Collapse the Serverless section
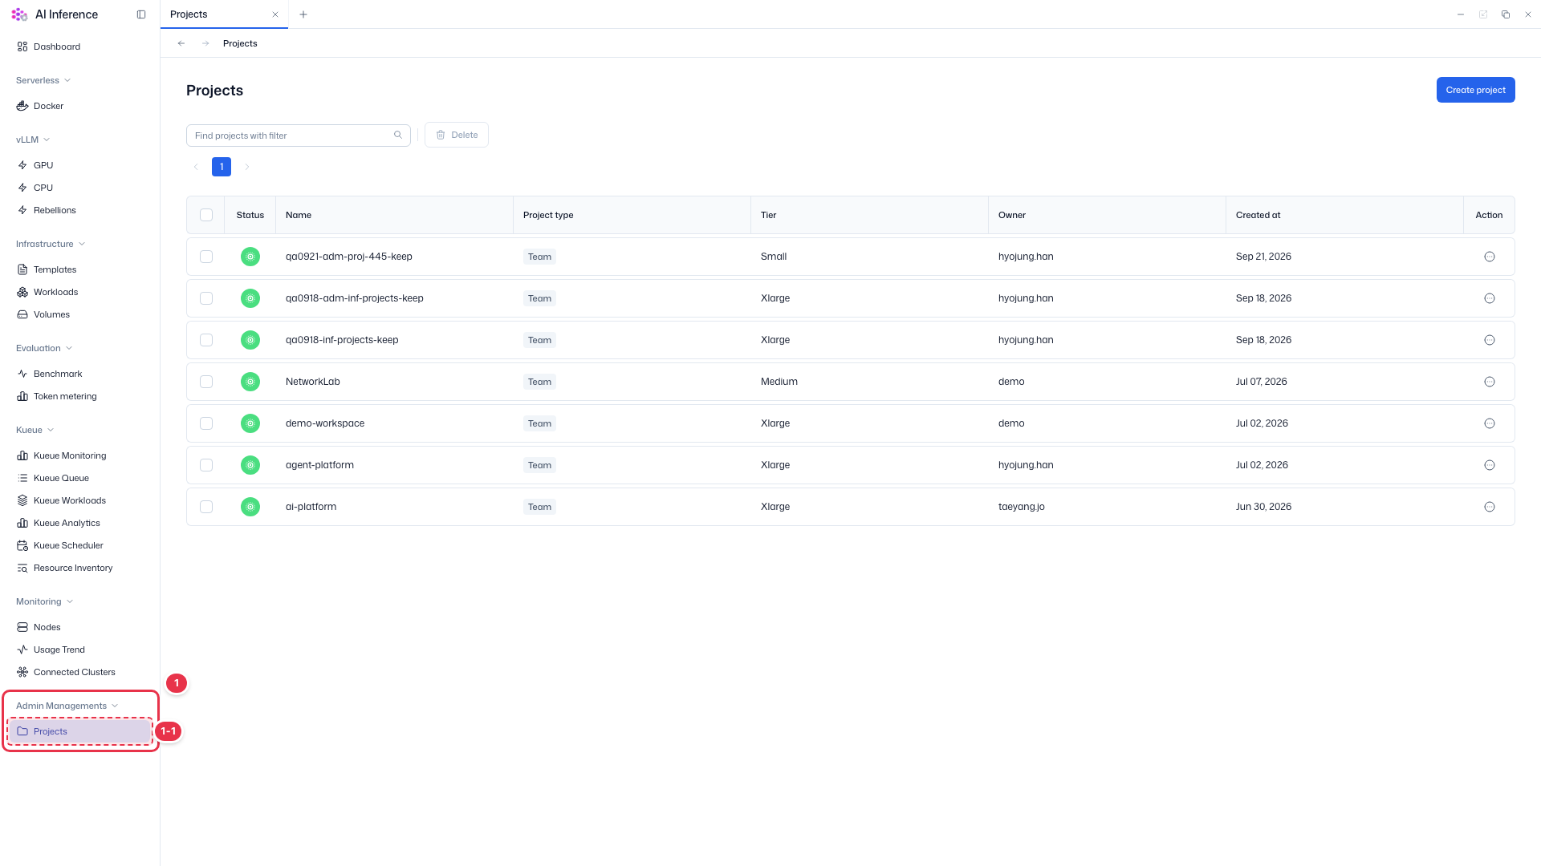This screenshot has width=1541, height=866. click(x=43, y=80)
